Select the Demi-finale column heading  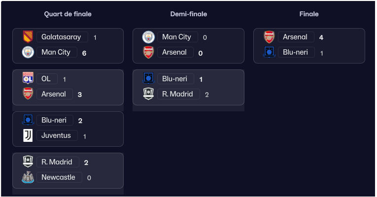[x=188, y=14]
